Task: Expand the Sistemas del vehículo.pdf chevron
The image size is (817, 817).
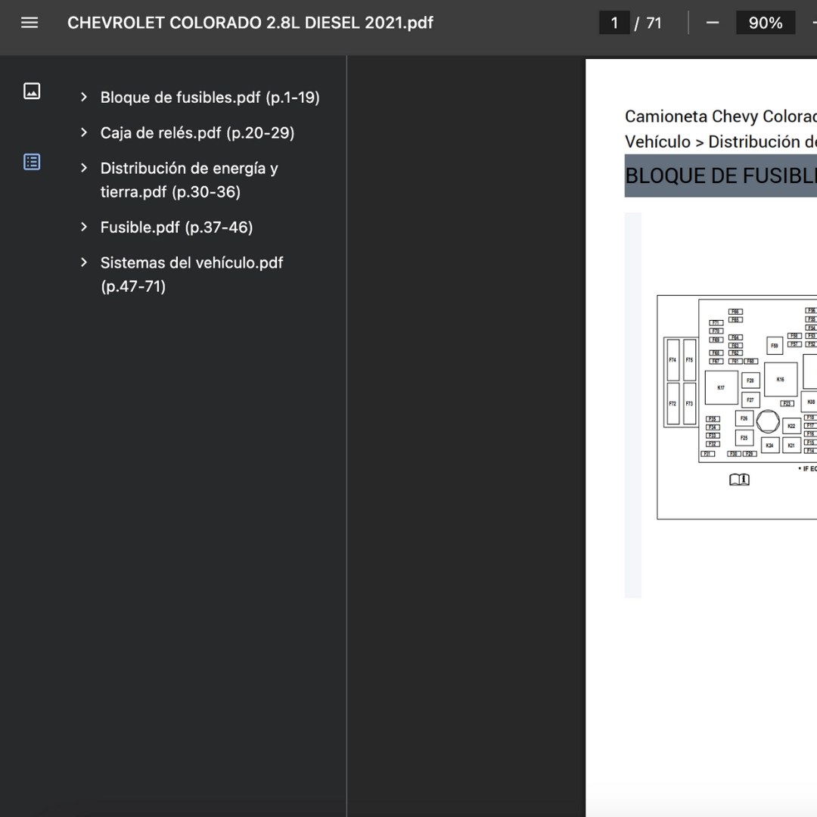Action: 84,262
